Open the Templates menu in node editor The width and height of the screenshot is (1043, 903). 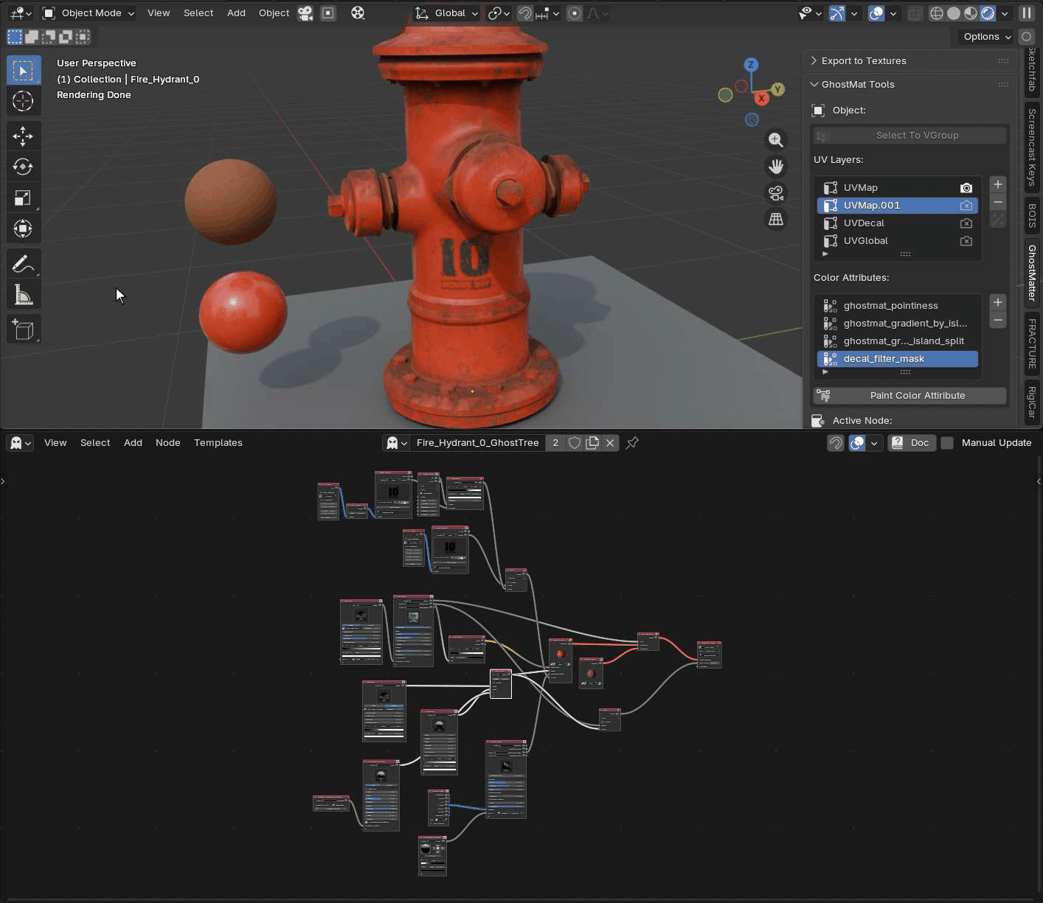(218, 443)
